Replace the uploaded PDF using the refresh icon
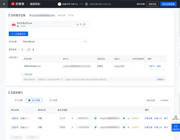Image resolution: width=180 pixels, height=140 pixels. tap(81, 24)
